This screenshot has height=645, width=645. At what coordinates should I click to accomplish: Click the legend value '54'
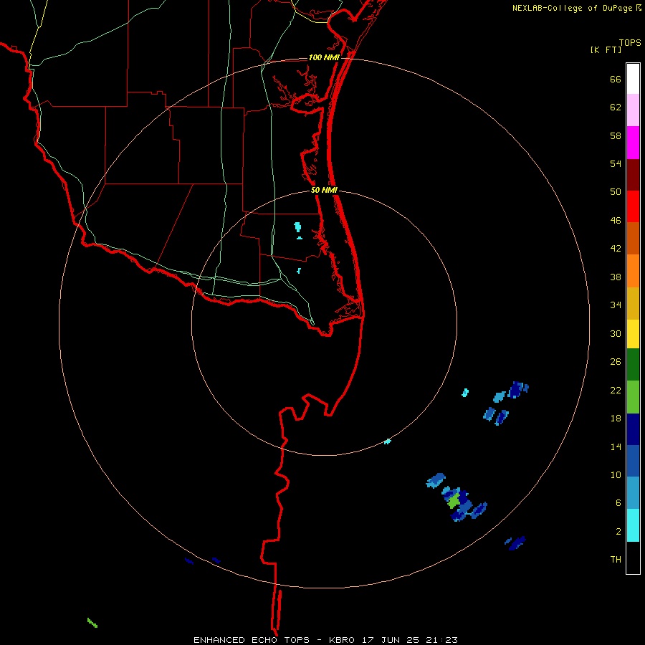(616, 163)
